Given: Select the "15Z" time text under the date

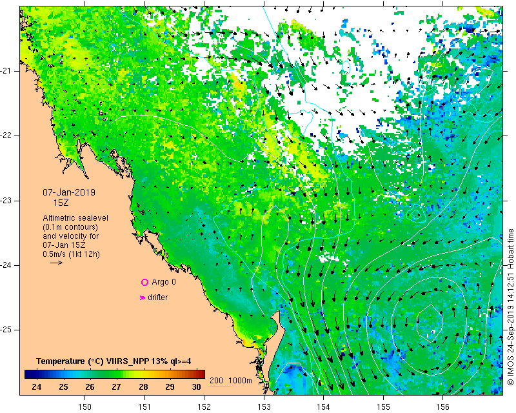Looking at the screenshot, I should [61, 203].
